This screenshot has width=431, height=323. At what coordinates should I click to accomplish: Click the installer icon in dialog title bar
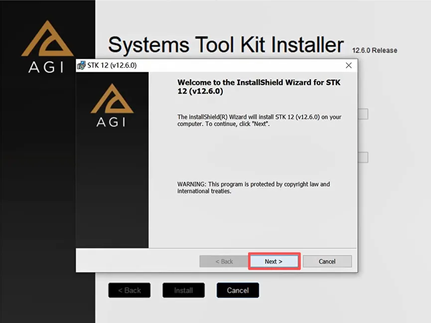[x=81, y=65]
